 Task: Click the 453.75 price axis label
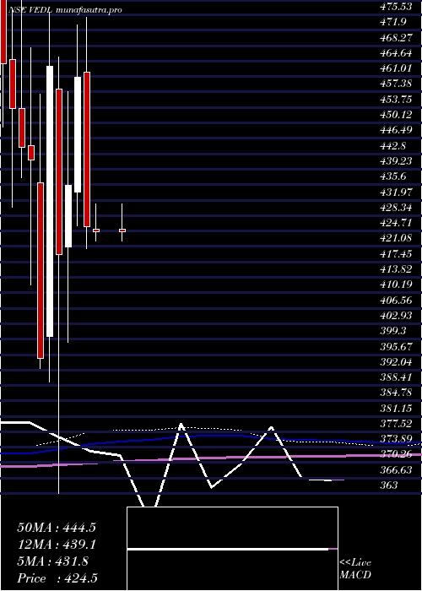tap(397, 99)
